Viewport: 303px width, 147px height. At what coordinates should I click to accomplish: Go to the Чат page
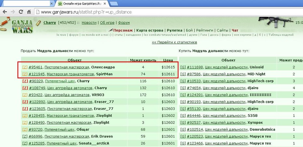[x=235, y=30]
